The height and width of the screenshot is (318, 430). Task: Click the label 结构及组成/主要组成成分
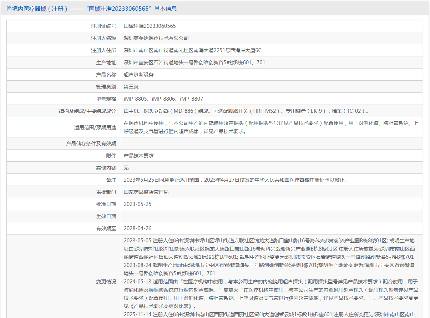(x=87, y=111)
